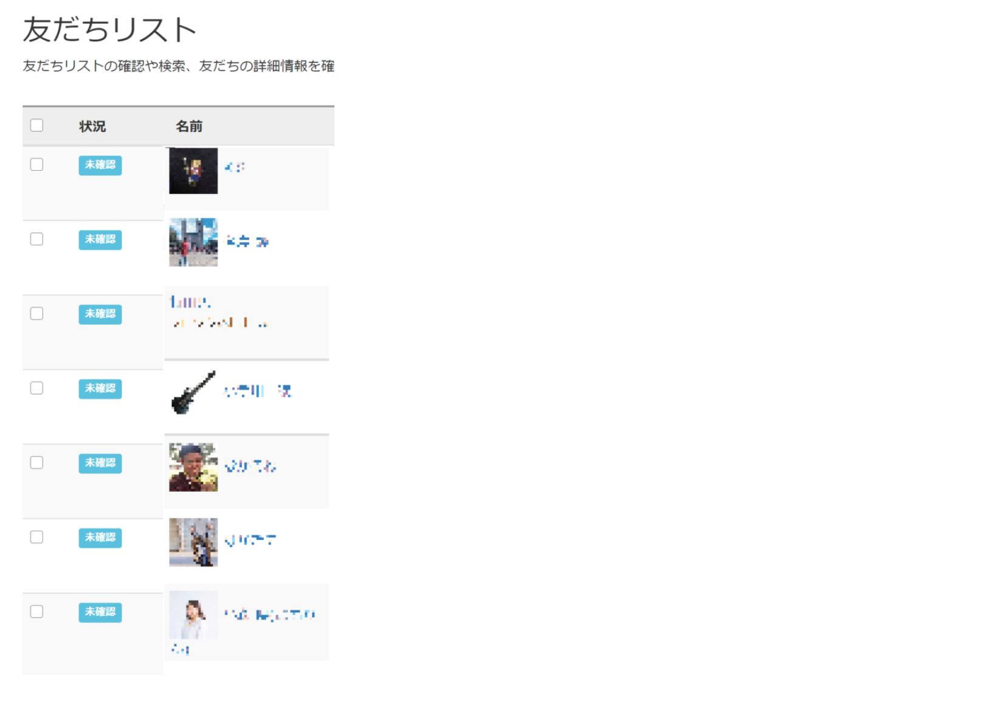Tick the select-all checkbox in table header
Image resolution: width=1002 pixels, height=707 pixels.
point(37,125)
